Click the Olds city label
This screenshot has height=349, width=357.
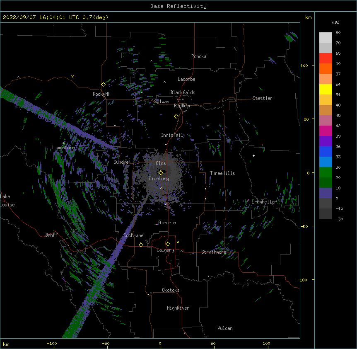pos(161,163)
